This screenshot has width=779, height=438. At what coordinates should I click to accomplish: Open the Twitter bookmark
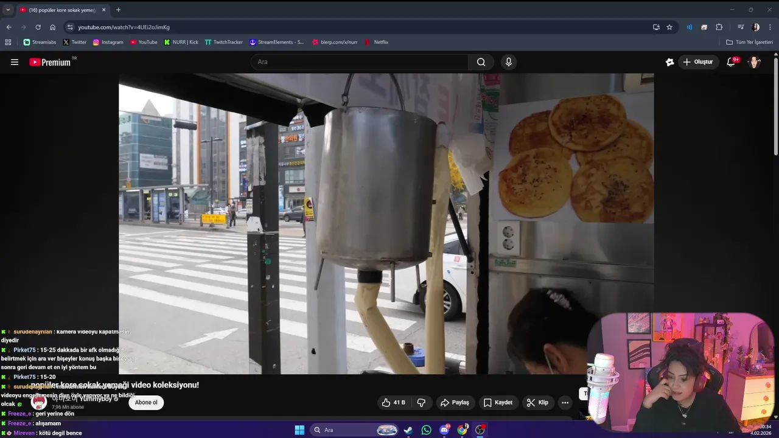(74, 42)
